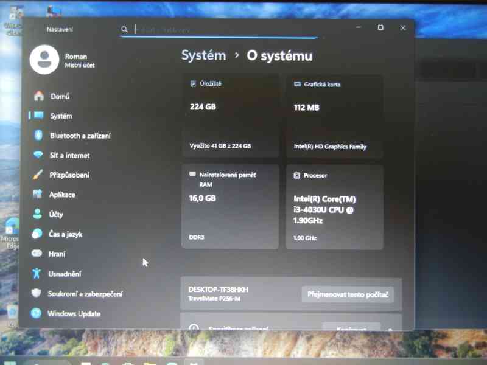Click Přejmenovat tento počítač button

pyautogui.click(x=348, y=294)
